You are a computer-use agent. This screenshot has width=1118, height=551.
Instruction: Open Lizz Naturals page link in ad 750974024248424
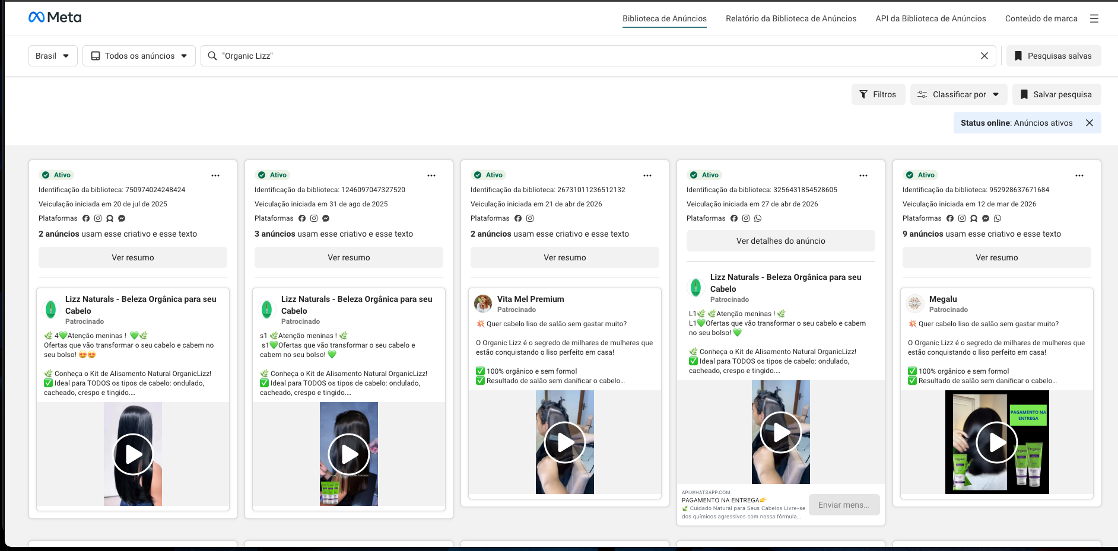click(141, 305)
